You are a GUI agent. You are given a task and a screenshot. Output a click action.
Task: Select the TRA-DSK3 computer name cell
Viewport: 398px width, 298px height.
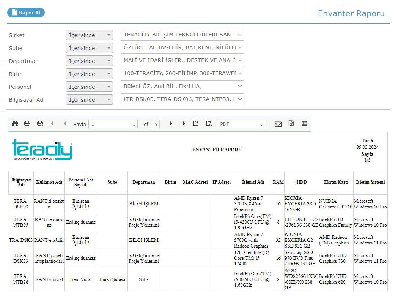[21, 240]
